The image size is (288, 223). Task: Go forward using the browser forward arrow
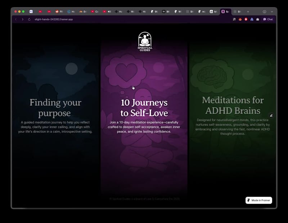(22, 19)
